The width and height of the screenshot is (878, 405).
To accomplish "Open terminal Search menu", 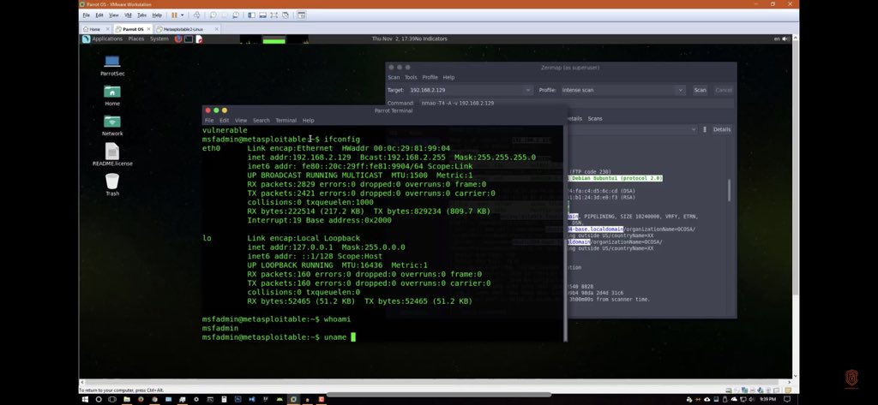I will (x=261, y=120).
